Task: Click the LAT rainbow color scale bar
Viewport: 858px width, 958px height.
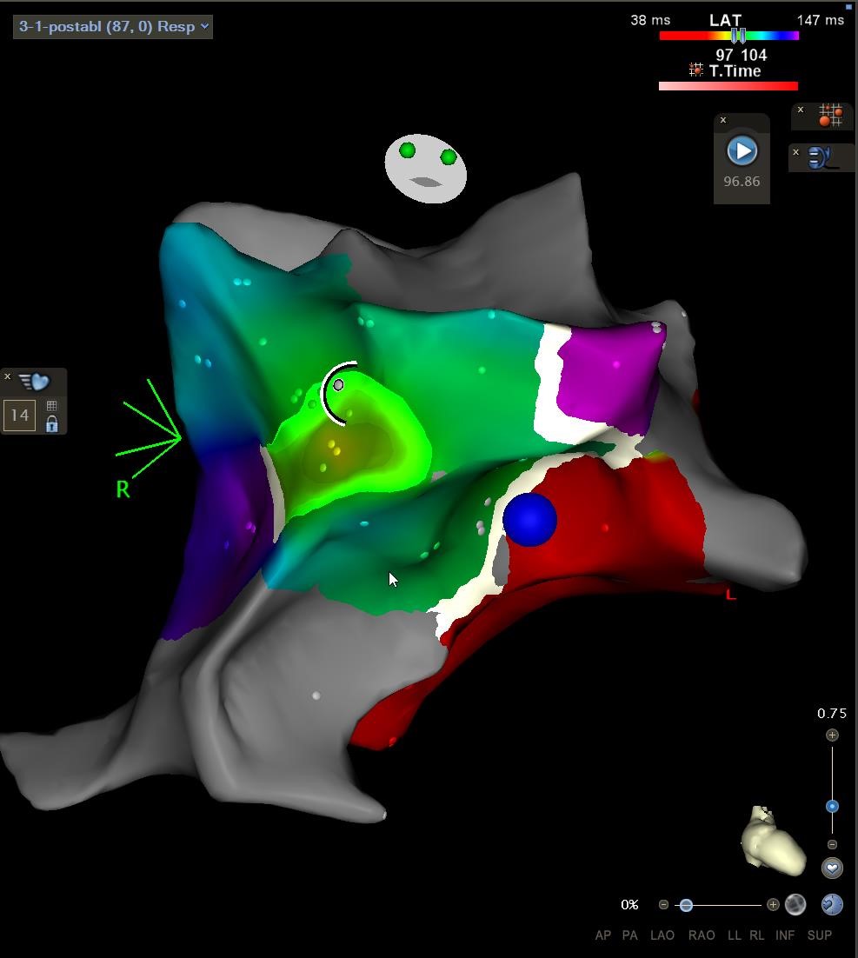Action: 728,36
